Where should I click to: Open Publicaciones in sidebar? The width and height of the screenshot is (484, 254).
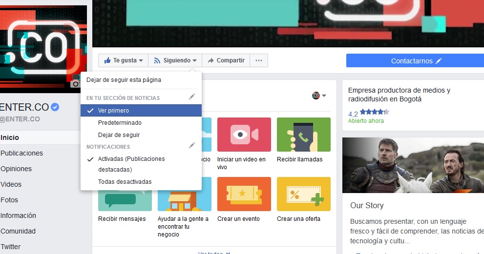tap(21, 153)
